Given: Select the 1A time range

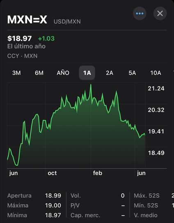Looking at the screenshot, I should (87, 73).
